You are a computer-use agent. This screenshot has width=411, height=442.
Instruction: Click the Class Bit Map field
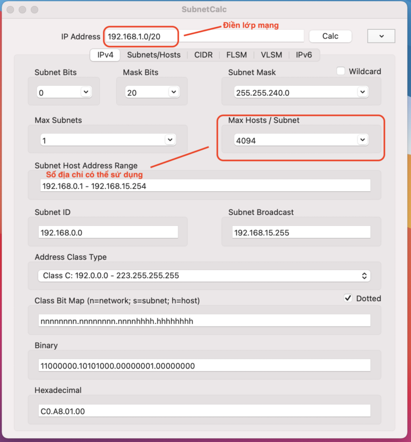click(x=204, y=321)
